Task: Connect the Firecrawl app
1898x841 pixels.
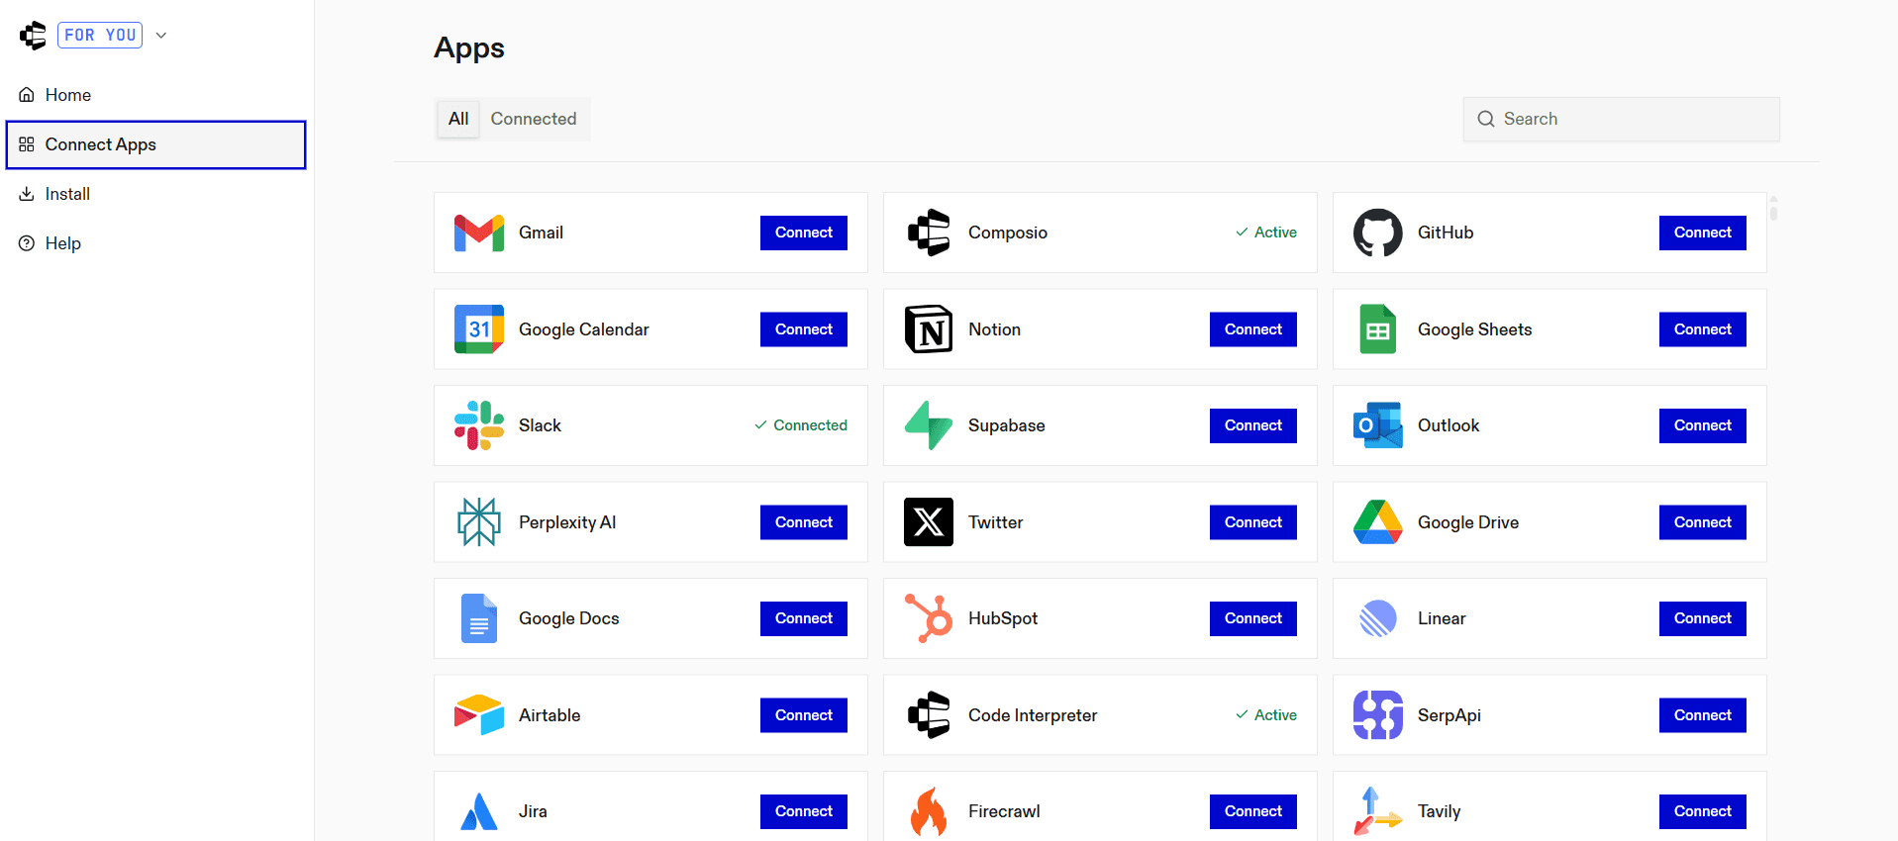Action: [x=1253, y=811]
